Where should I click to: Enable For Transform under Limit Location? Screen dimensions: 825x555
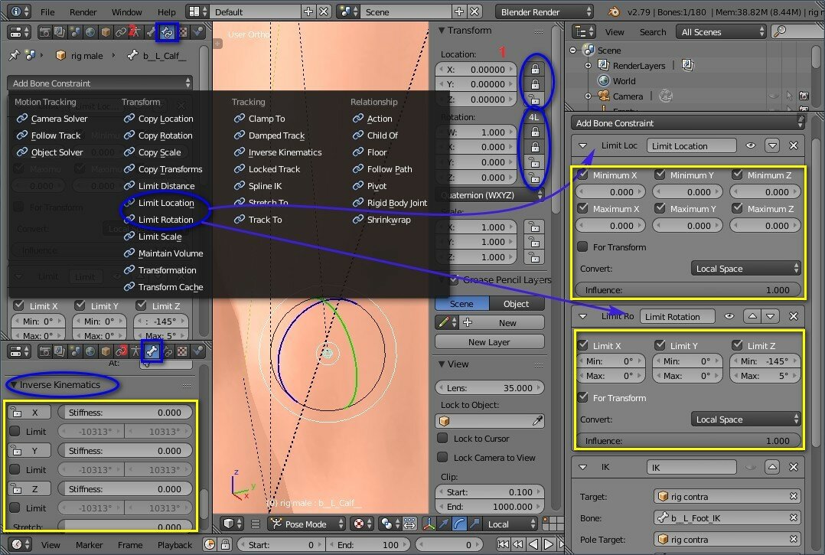click(x=582, y=246)
